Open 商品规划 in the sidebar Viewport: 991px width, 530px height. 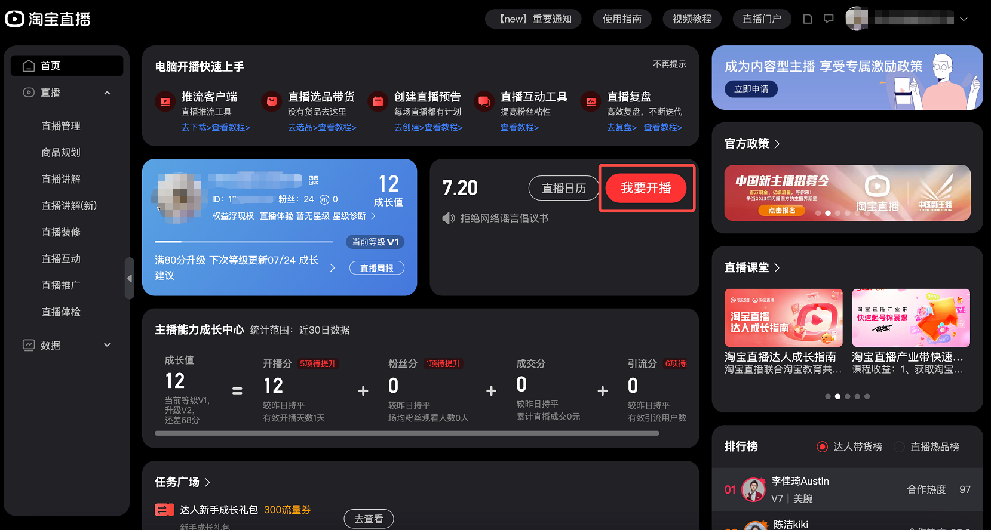point(61,153)
